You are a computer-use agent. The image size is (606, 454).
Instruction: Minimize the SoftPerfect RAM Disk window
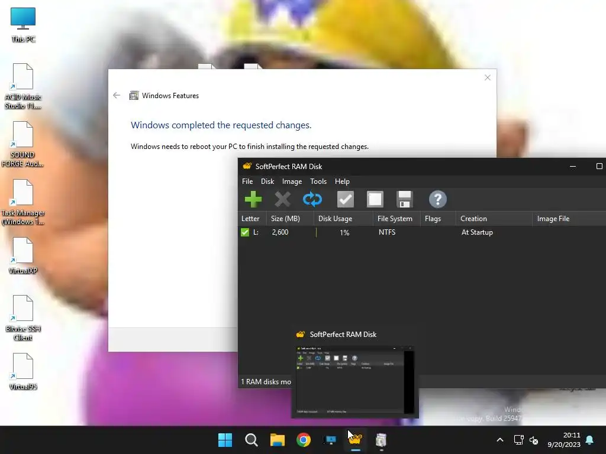pyautogui.click(x=573, y=166)
